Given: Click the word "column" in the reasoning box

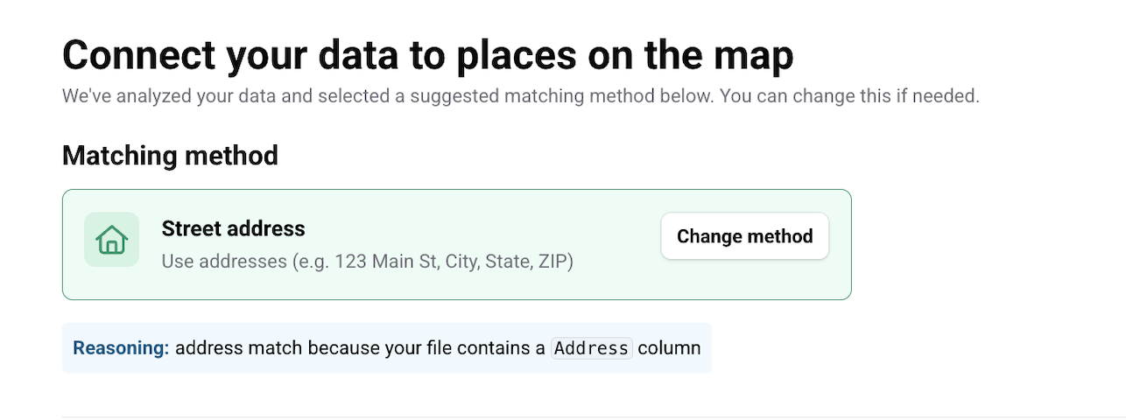Looking at the screenshot, I should 669,348.
